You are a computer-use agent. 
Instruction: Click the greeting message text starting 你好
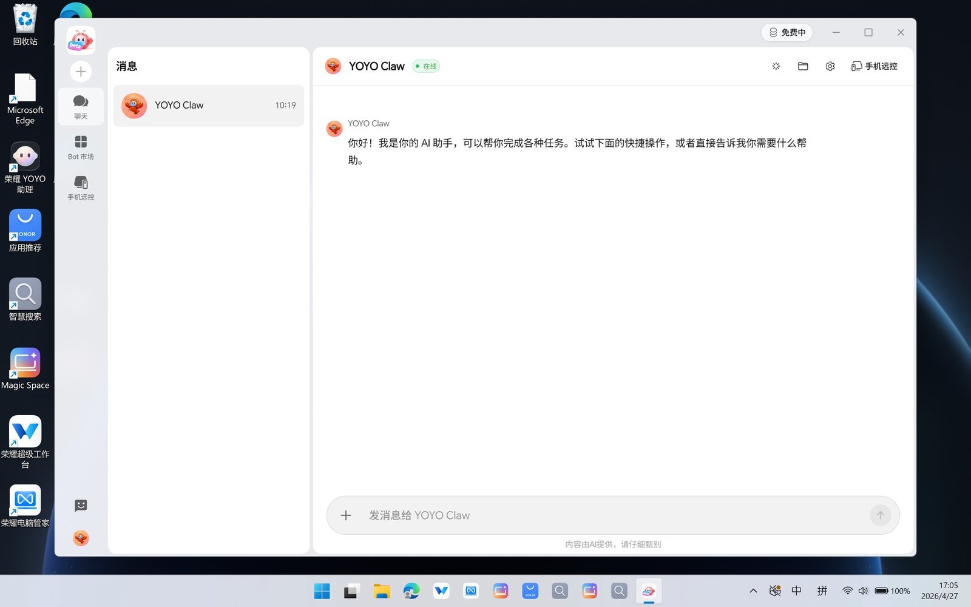pos(577,152)
